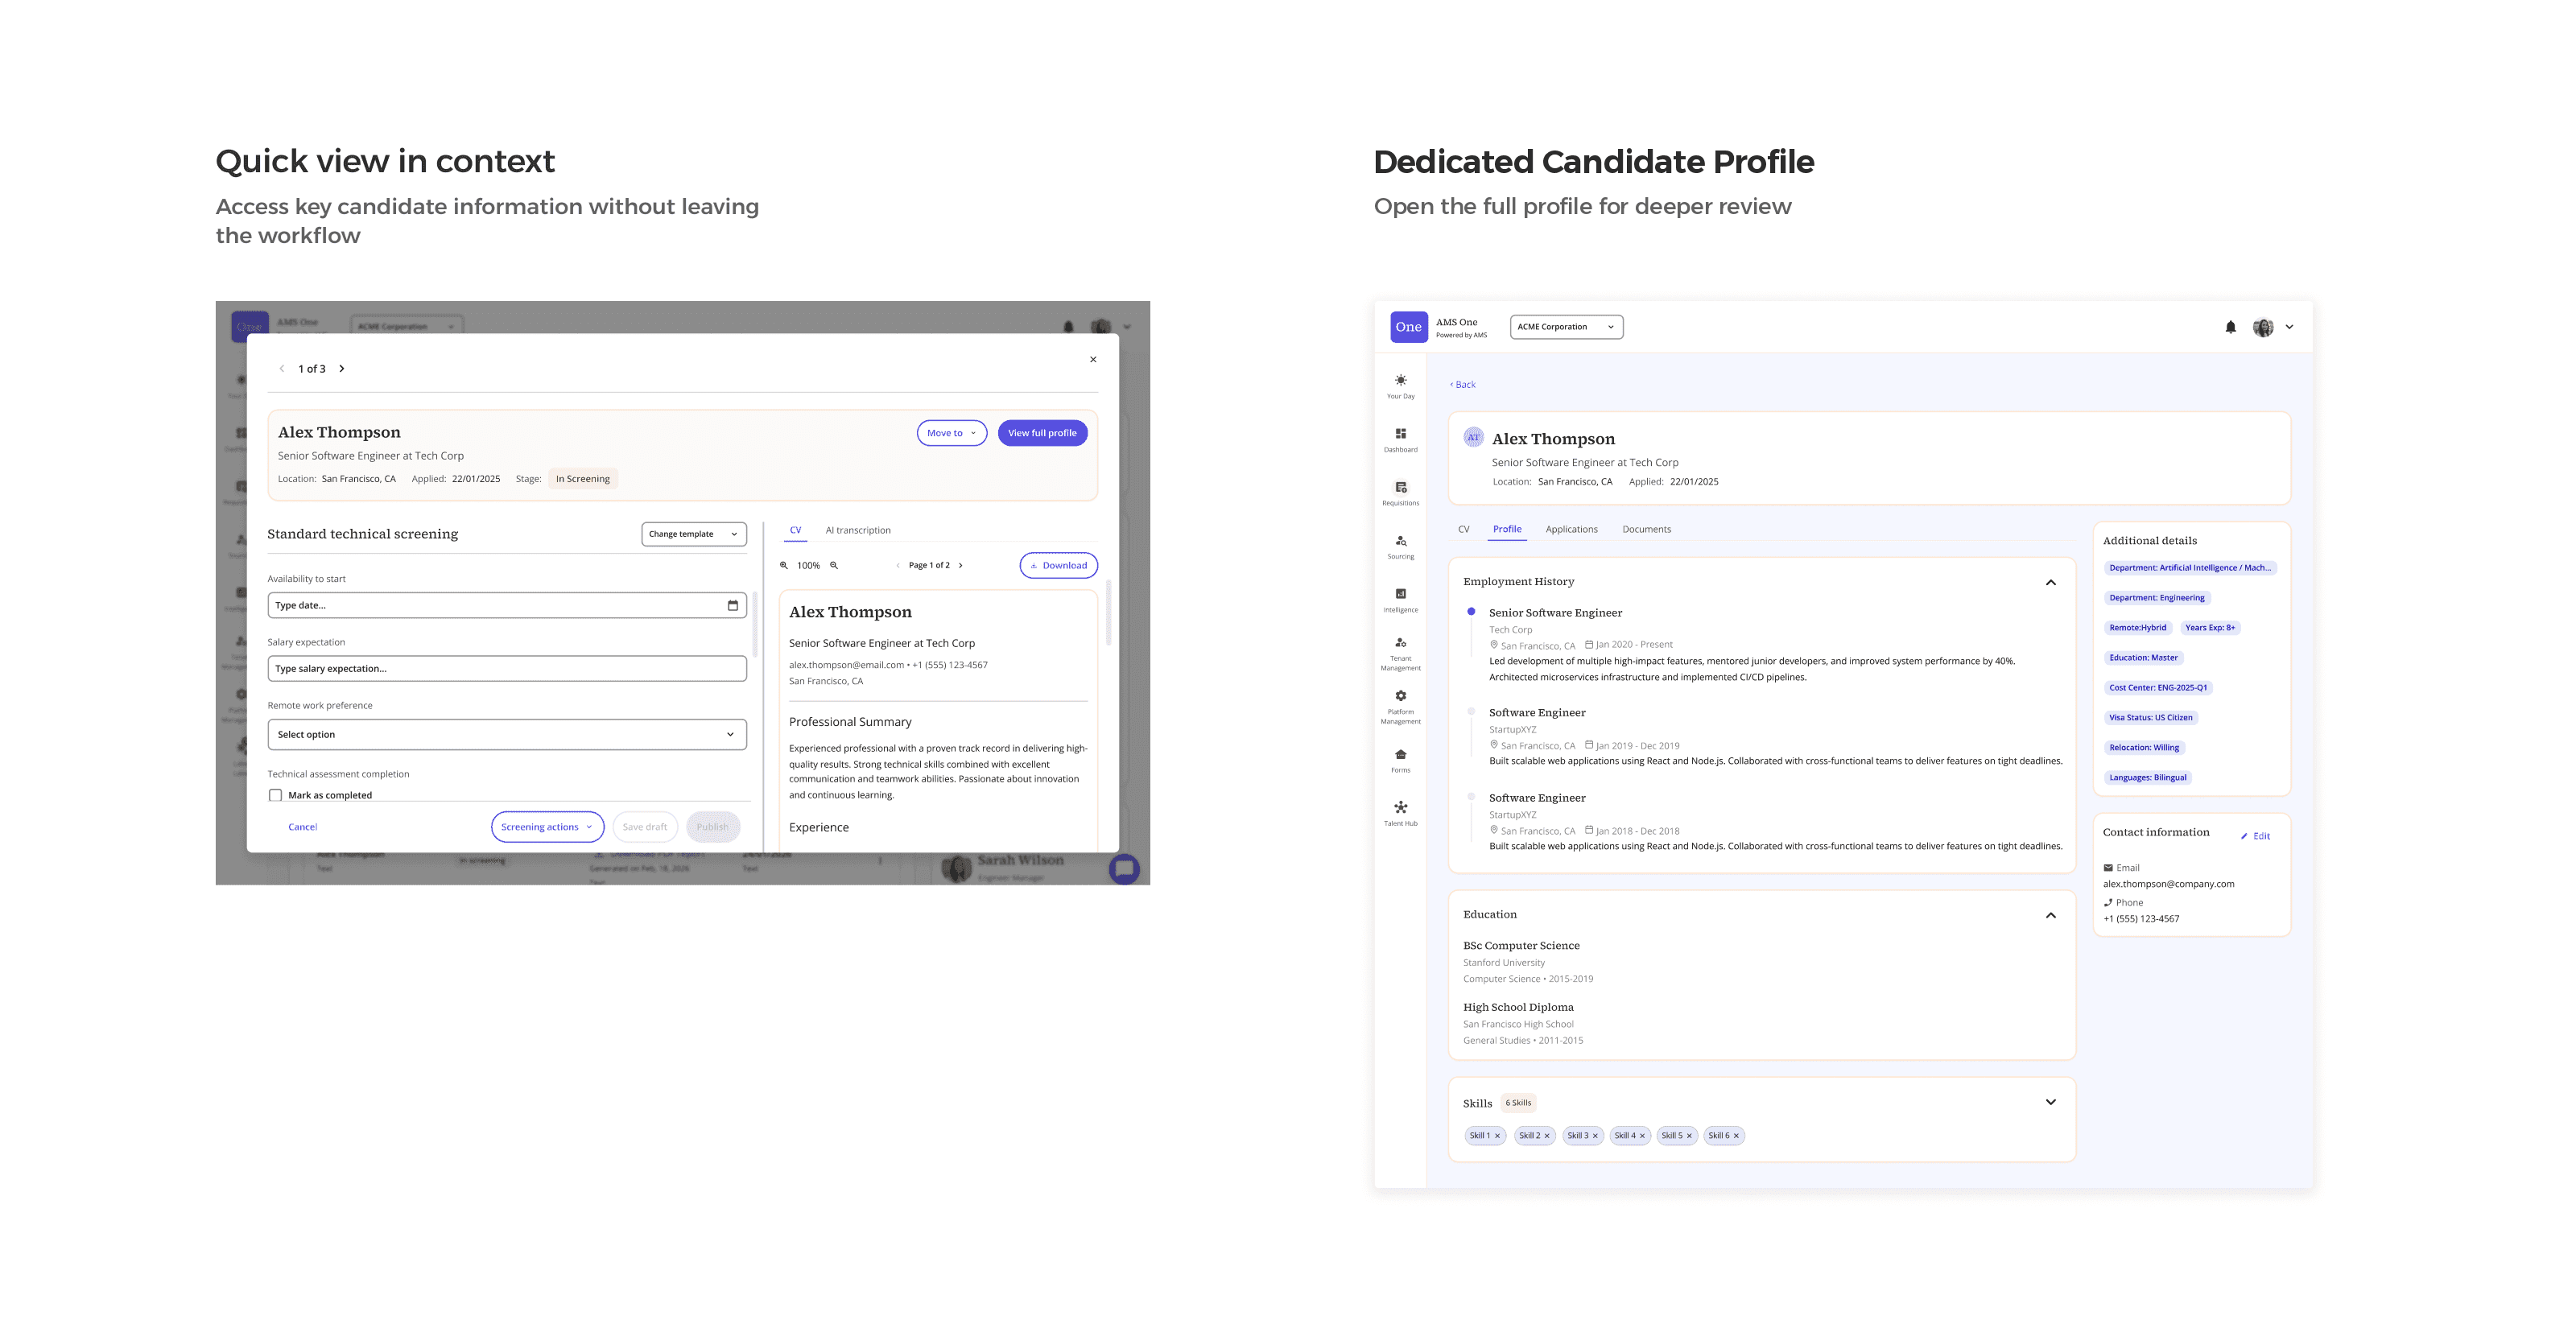Viewport: 2576px width, 1328px height.
Task: Open Talent Hub in the sidebar
Action: [x=1400, y=814]
